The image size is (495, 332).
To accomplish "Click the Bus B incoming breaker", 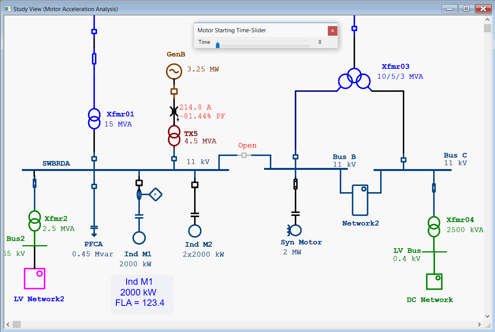I will pyautogui.click(x=295, y=156).
